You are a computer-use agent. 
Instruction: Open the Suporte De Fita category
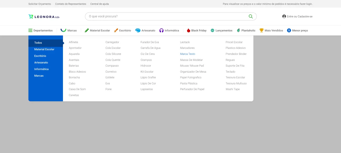(x=235, y=66)
